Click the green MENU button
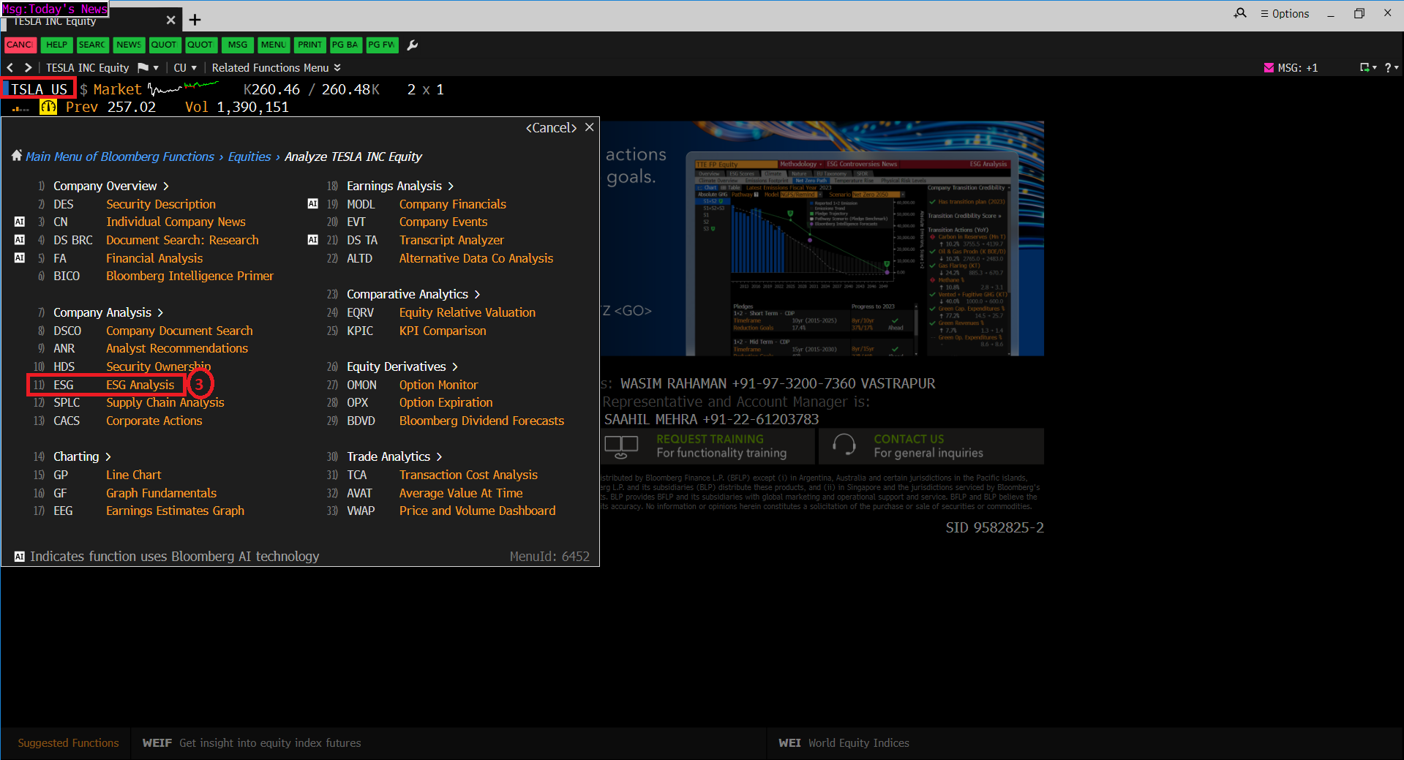The height and width of the screenshot is (760, 1404). click(x=274, y=45)
